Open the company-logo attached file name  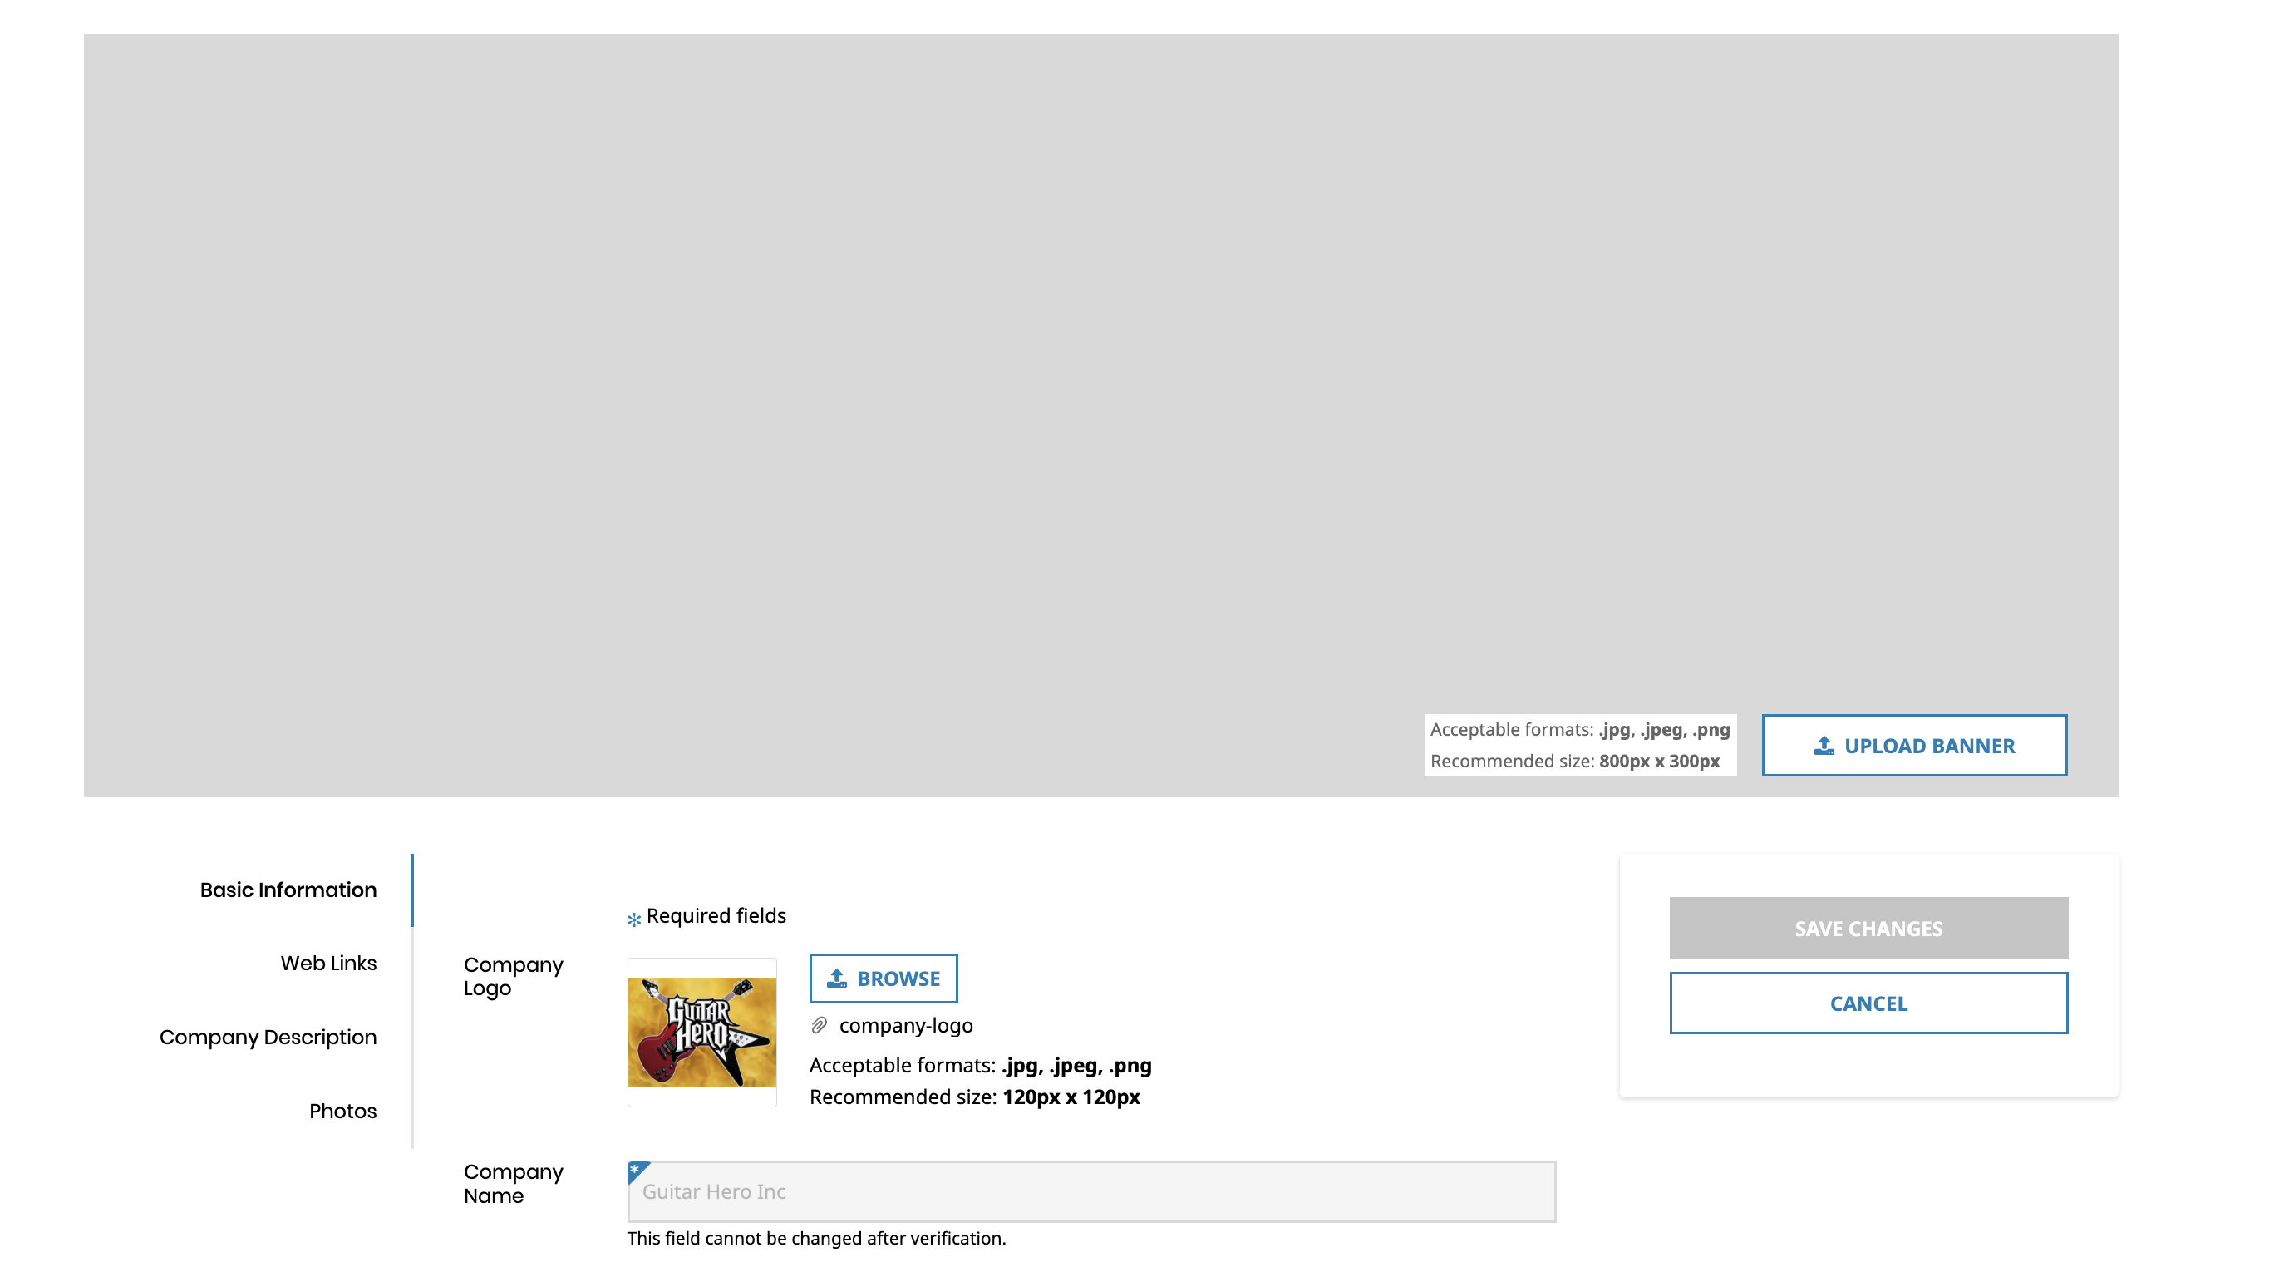coord(906,1025)
